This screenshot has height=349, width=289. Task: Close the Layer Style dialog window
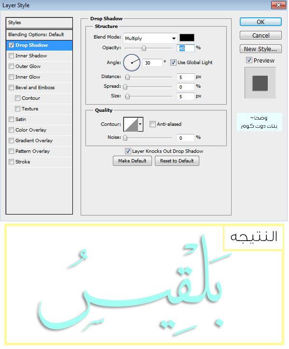(x=278, y=5)
